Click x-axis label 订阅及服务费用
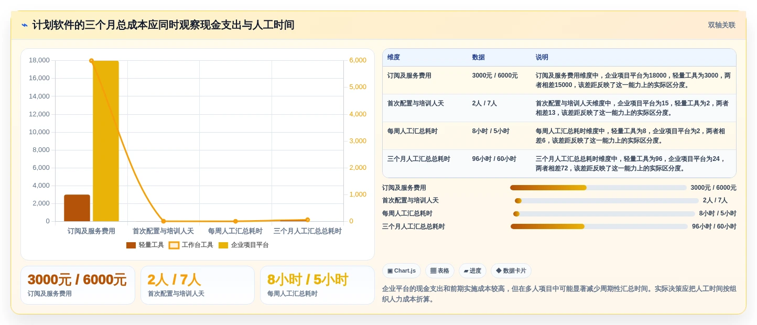757x325 pixels. (x=91, y=231)
